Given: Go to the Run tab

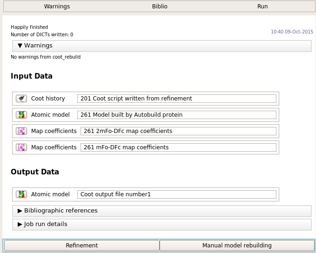Looking at the screenshot, I should (x=262, y=7).
